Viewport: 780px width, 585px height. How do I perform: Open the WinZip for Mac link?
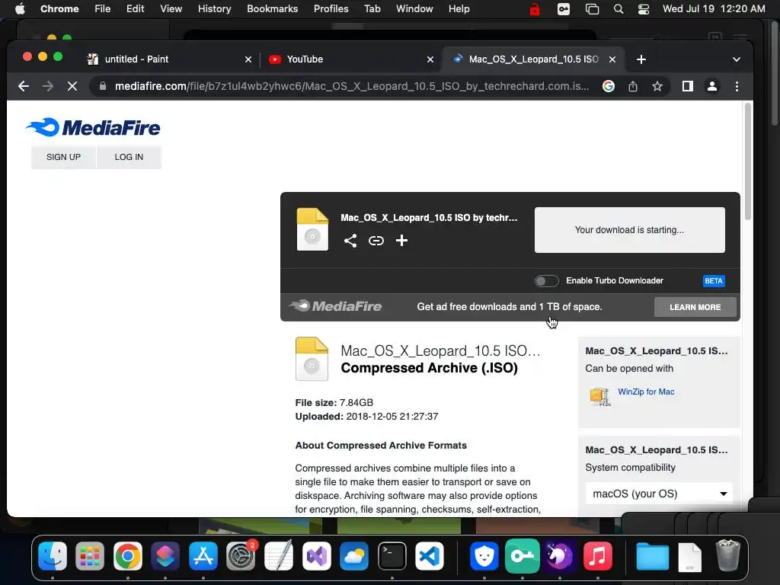pyautogui.click(x=646, y=392)
